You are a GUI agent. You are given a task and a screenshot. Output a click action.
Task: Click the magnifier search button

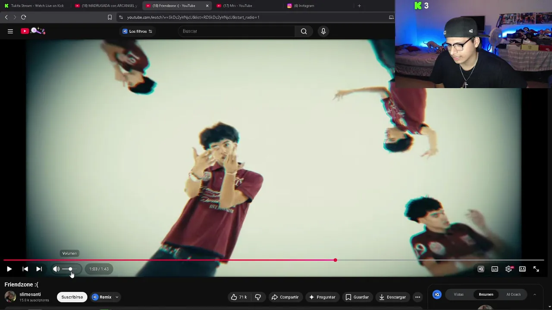304,31
